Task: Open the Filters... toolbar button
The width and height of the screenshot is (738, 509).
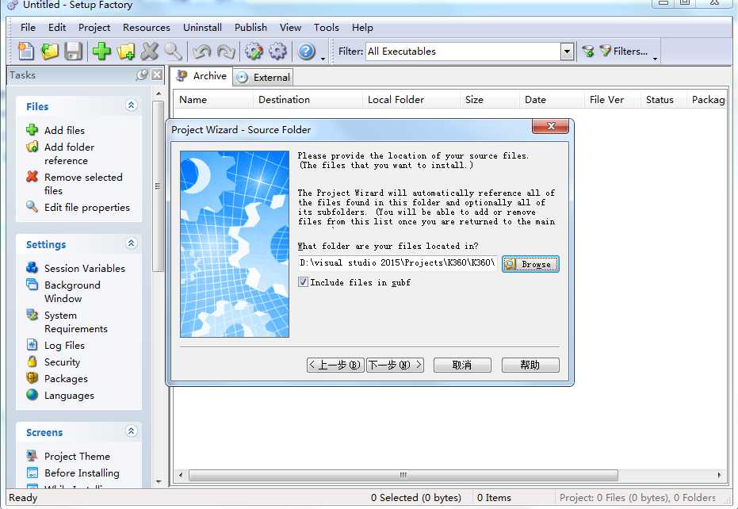Action: click(624, 51)
